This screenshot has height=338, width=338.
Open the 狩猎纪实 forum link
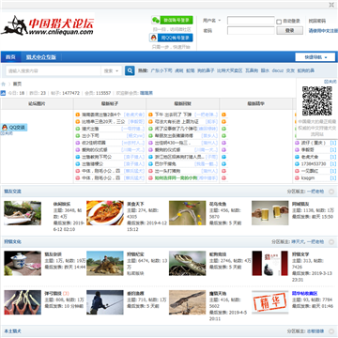[135, 254]
